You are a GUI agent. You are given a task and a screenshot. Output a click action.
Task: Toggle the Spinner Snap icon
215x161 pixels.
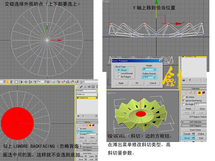[x=72, y=82]
